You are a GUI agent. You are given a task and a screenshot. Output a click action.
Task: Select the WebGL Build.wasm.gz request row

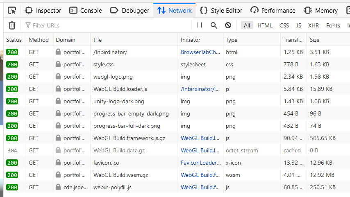(x=177, y=175)
